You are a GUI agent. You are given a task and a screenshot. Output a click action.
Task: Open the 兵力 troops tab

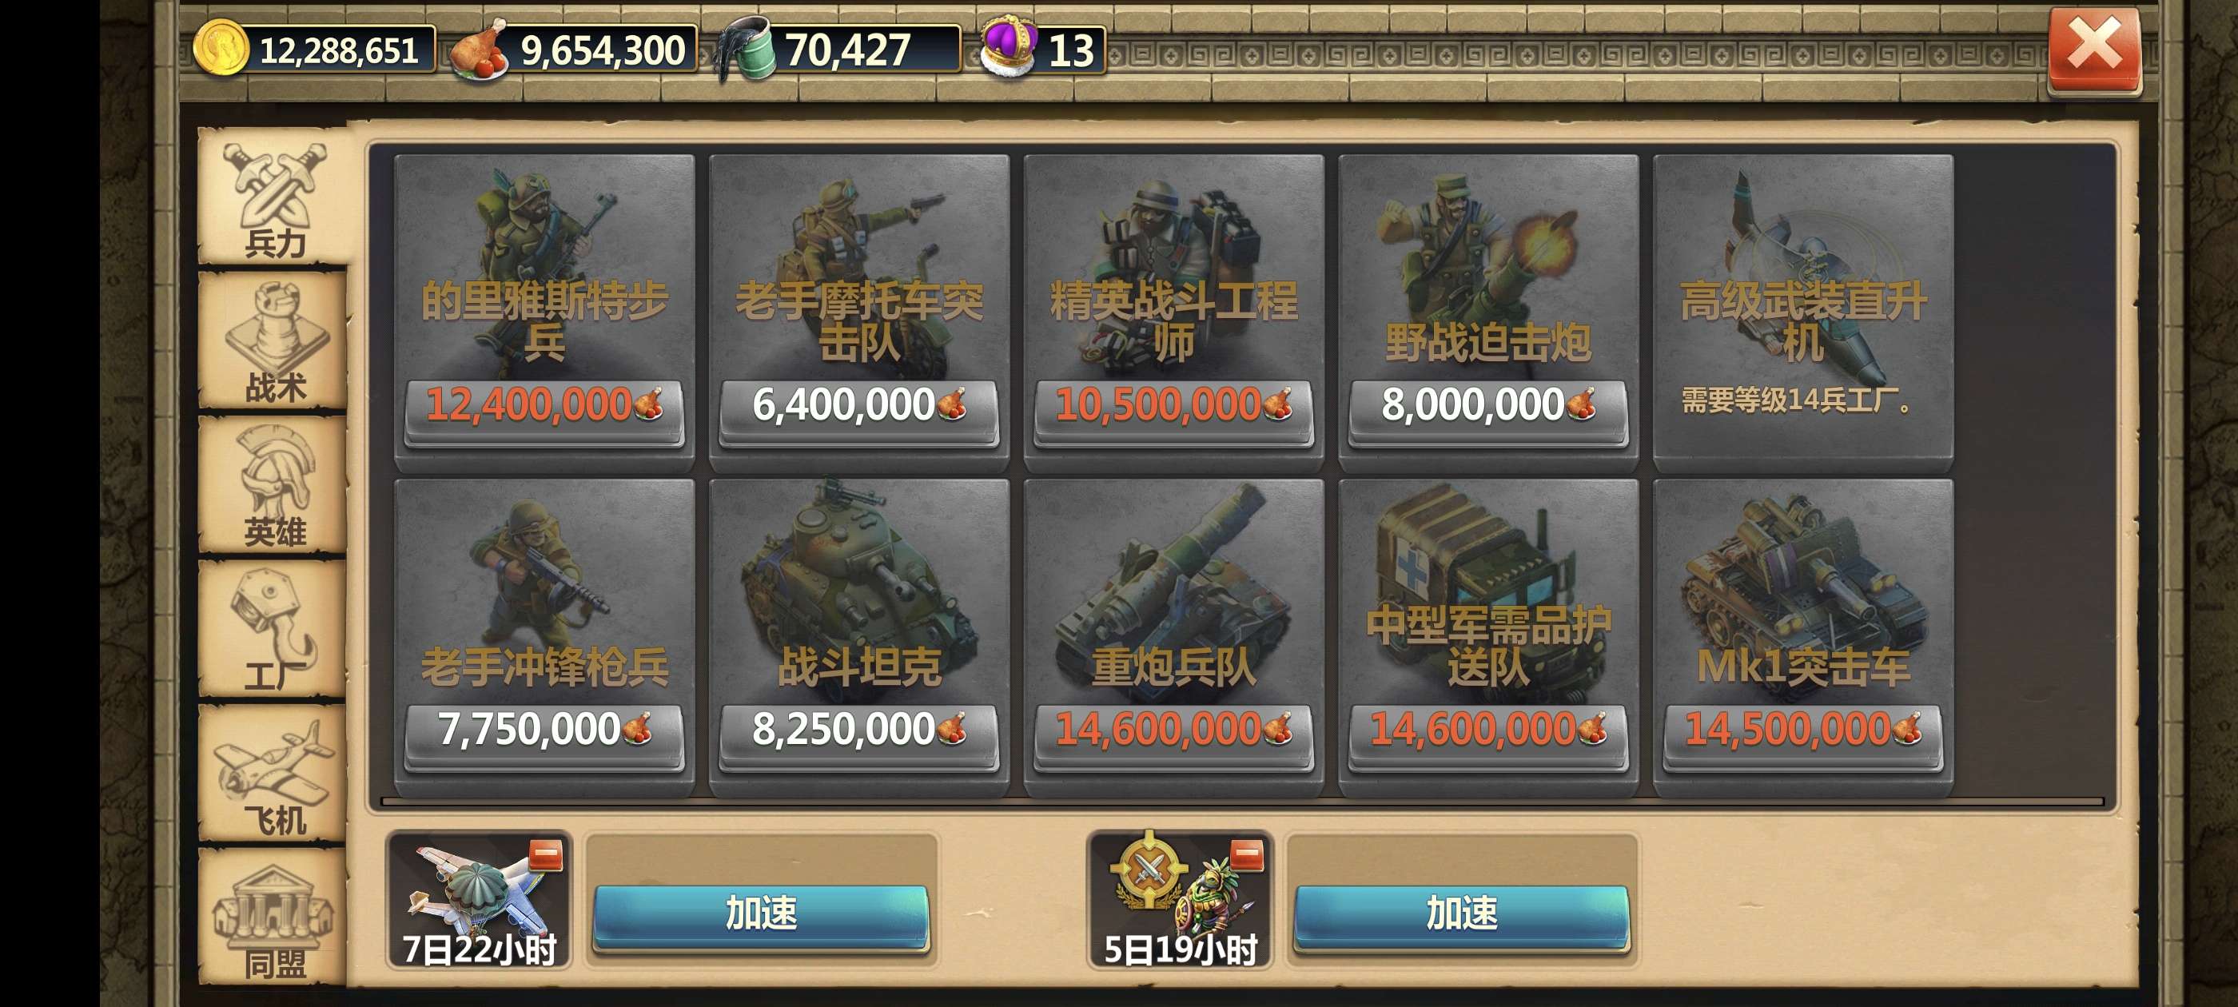tap(273, 197)
